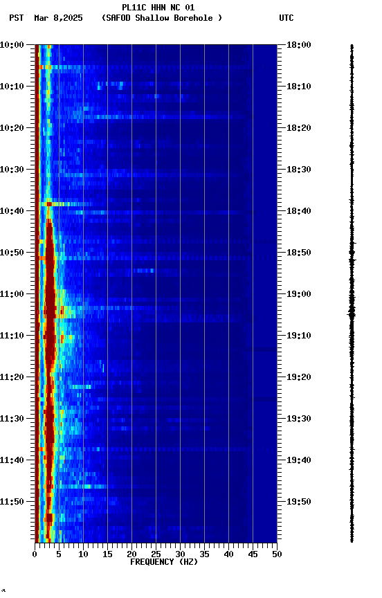This screenshot has height=598, width=382.
Task: Click the date label Mar 8,2025
Action: (x=58, y=18)
